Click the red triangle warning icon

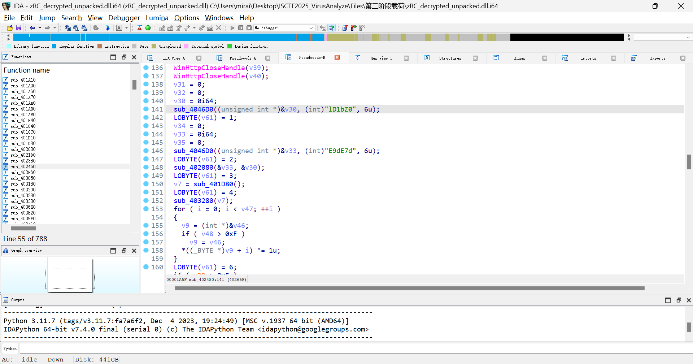tap(139, 28)
